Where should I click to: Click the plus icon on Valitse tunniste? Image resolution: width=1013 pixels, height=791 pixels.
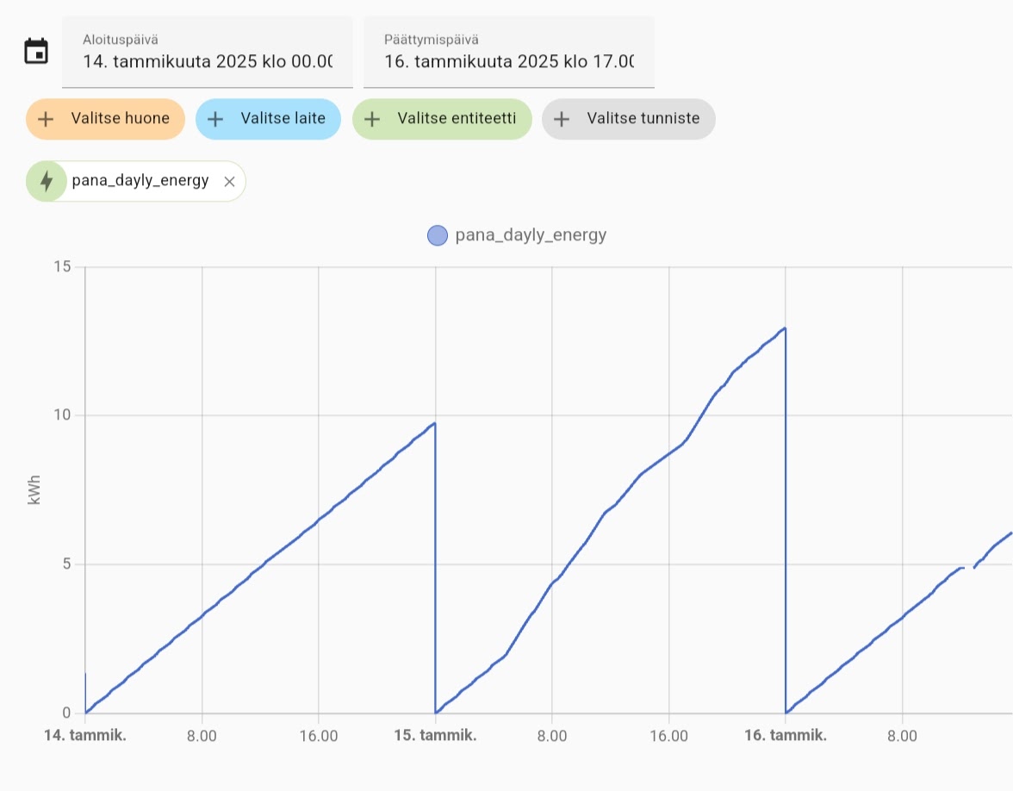(562, 119)
